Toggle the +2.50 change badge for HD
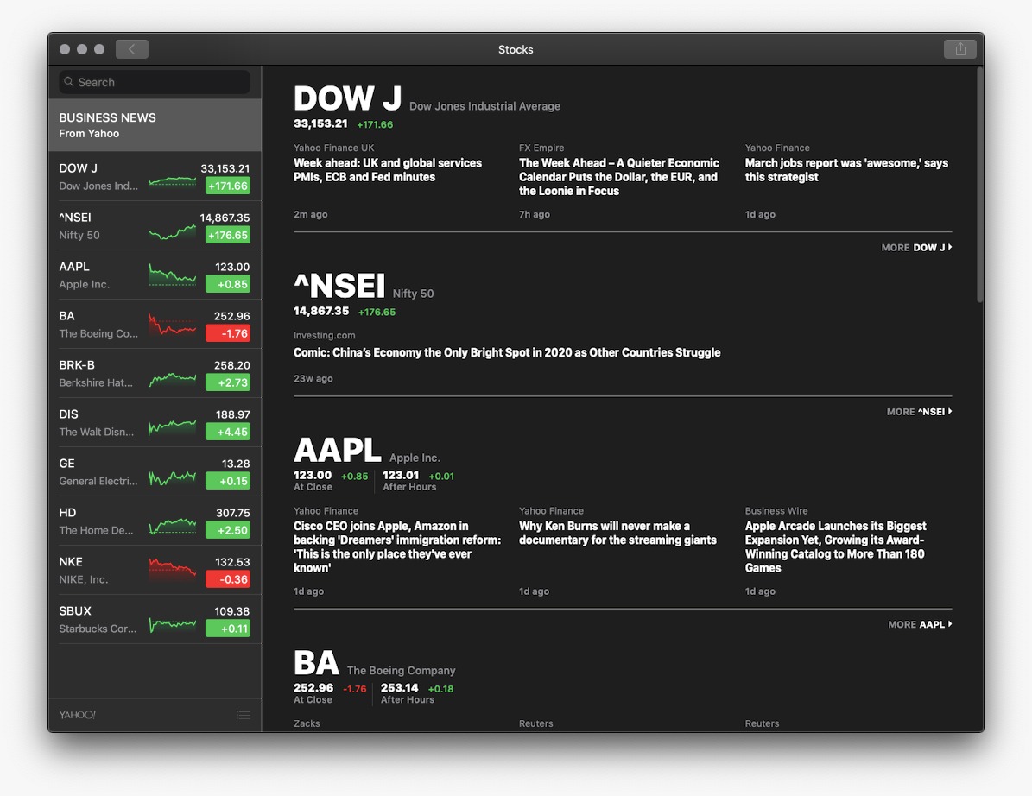Viewport: 1032px width, 796px height. [228, 530]
